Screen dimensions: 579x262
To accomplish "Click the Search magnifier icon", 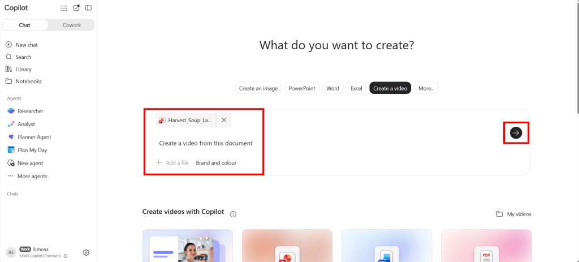I will coord(9,57).
